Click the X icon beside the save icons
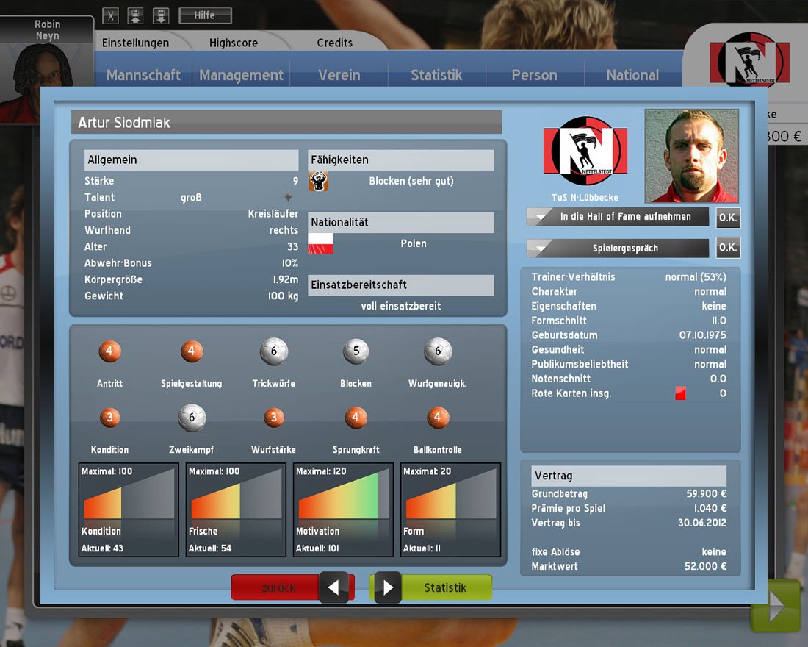The width and height of the screenshot is (808, 647). coord(109,15)
